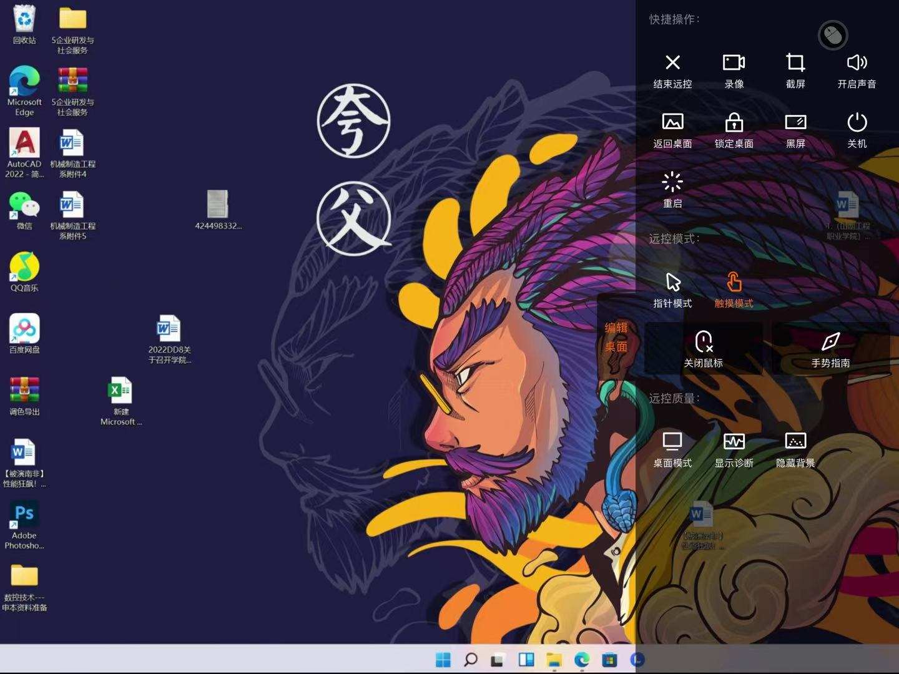Select the 微信 WeChat shortcut
899x674 pixels.
click(24, 210)
